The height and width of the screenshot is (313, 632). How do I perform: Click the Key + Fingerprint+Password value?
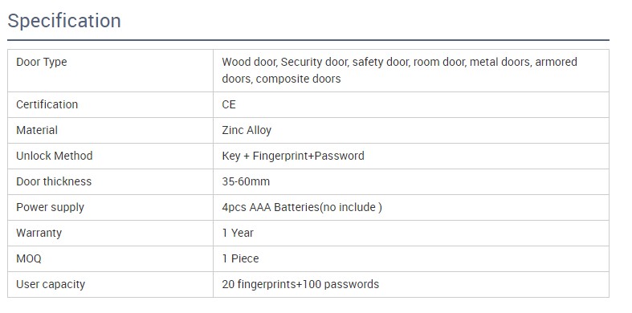tap(293, 156)
